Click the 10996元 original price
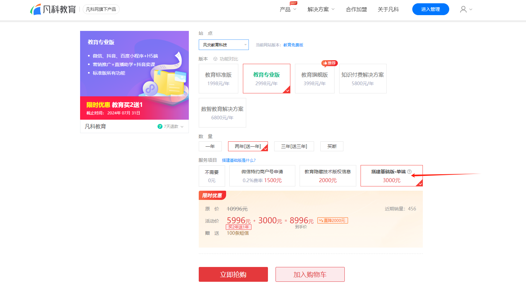This screenshot has width=526, height=289. point(237,209)
